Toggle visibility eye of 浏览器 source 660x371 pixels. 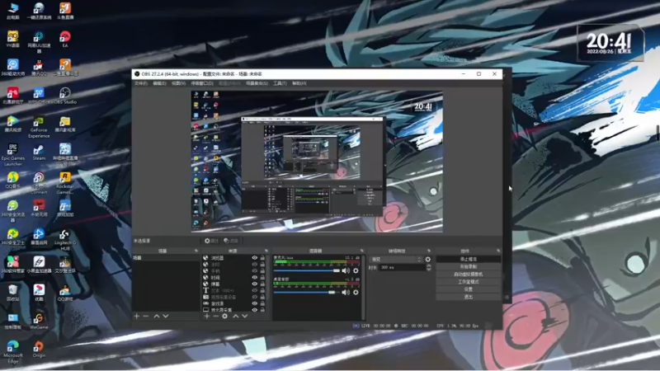254,258
